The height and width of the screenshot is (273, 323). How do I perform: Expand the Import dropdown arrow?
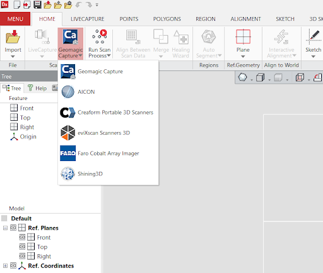13,57
